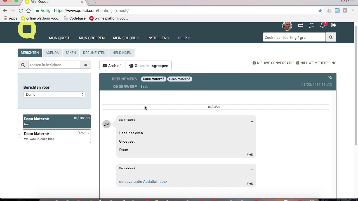Open the Codebase bookmark folder
This screenshot has height=201, width=358.
pyautogui.click(x=75, y=18)
